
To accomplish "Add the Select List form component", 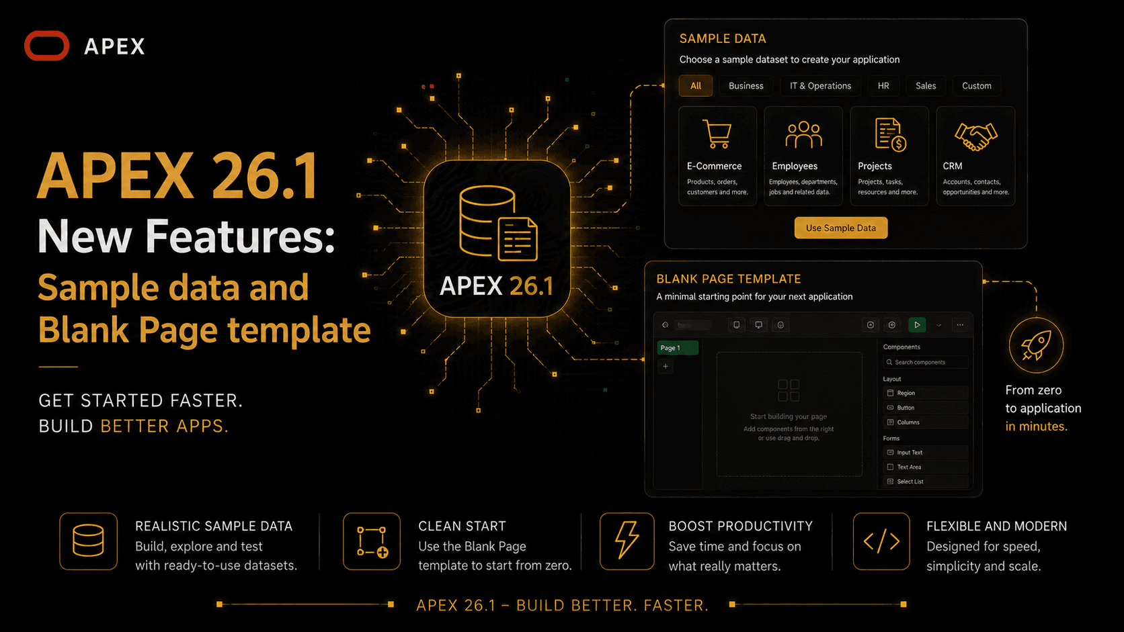I will tap(926, 482).
